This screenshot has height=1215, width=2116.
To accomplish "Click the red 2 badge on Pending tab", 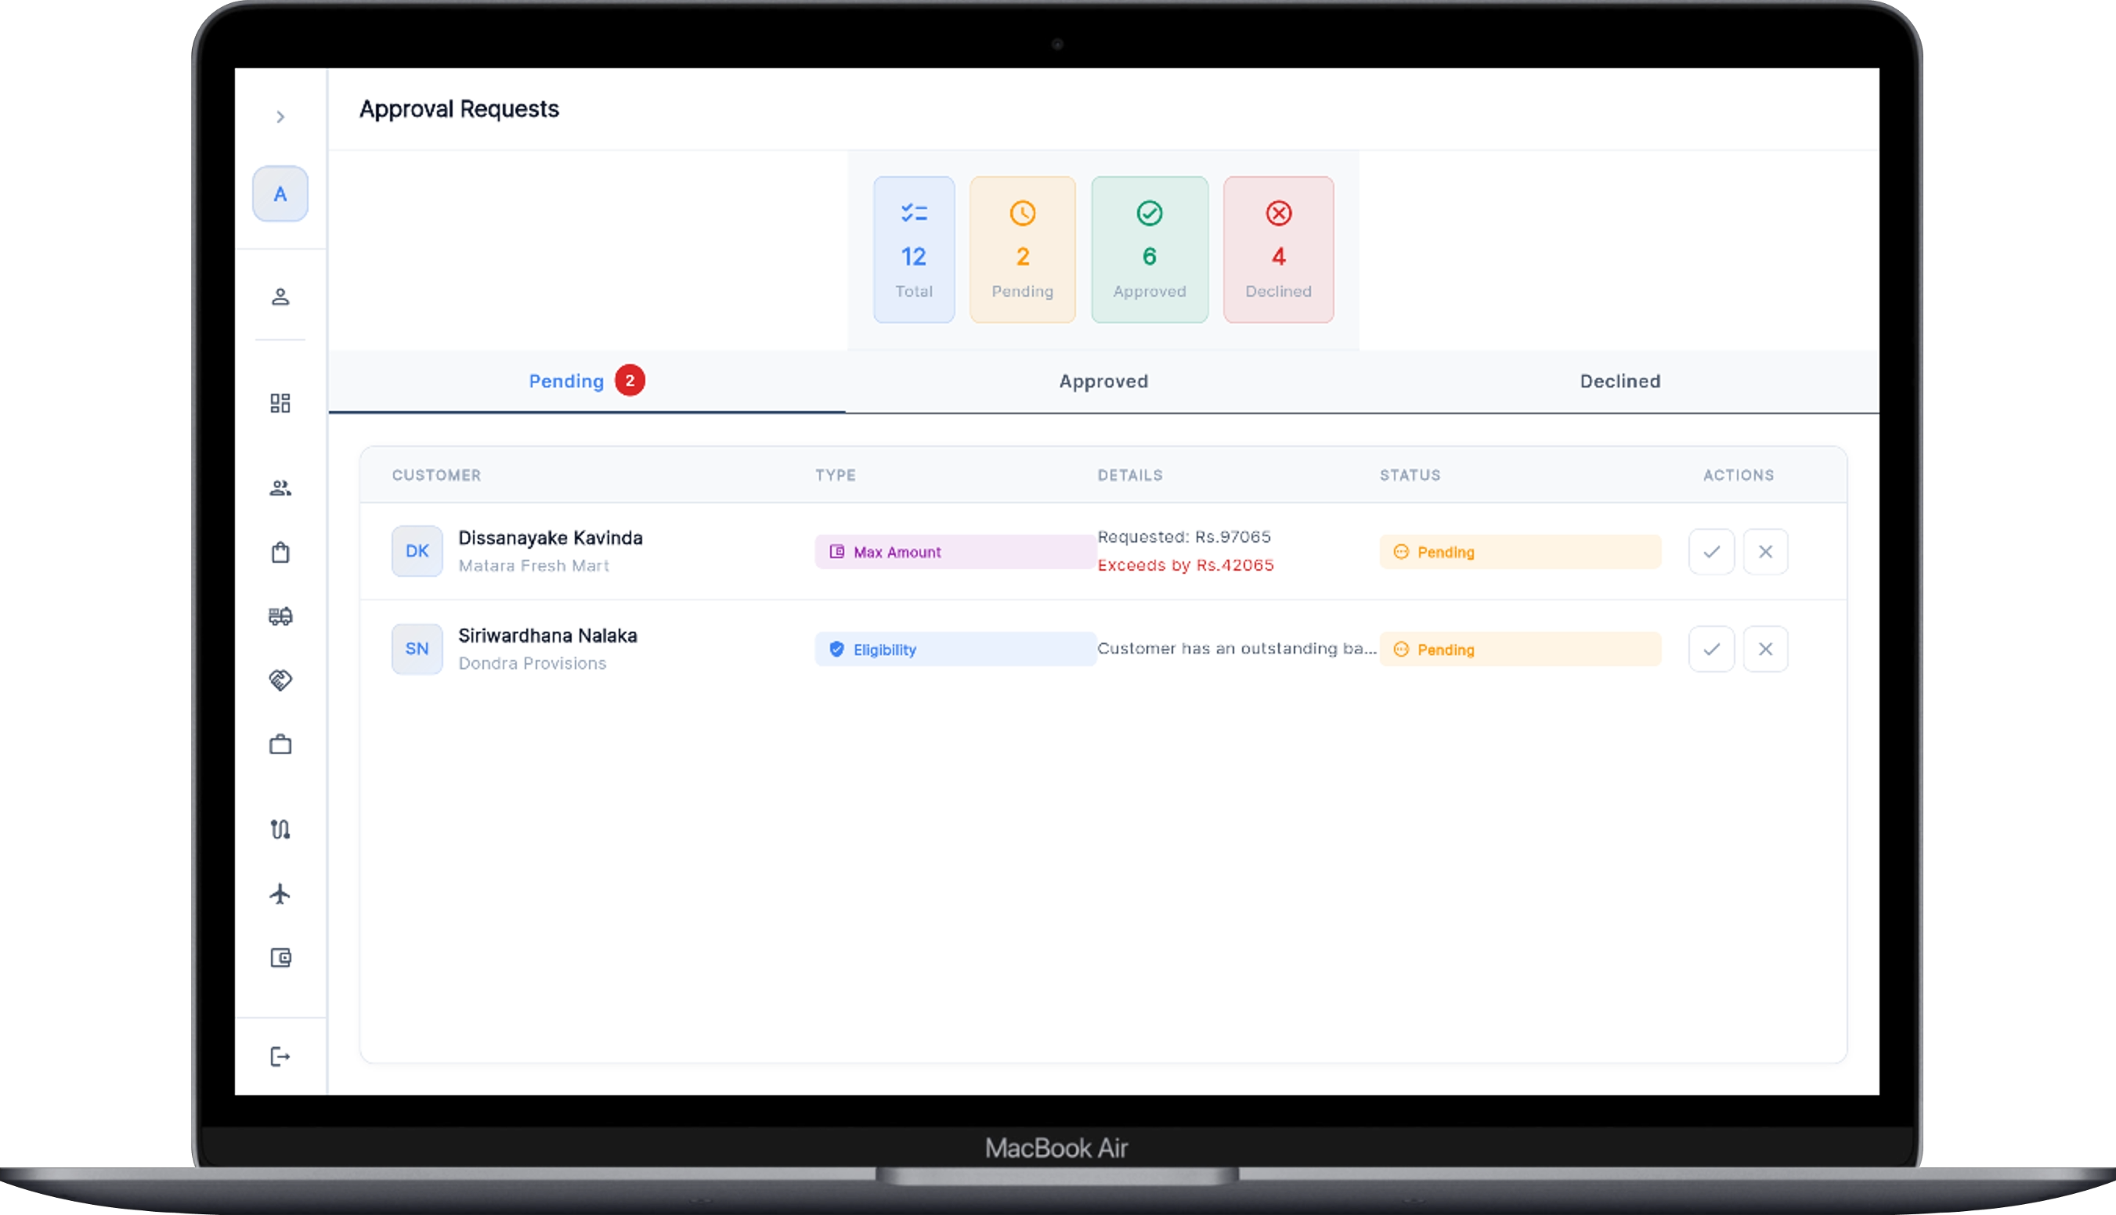I will pos(630,380).
